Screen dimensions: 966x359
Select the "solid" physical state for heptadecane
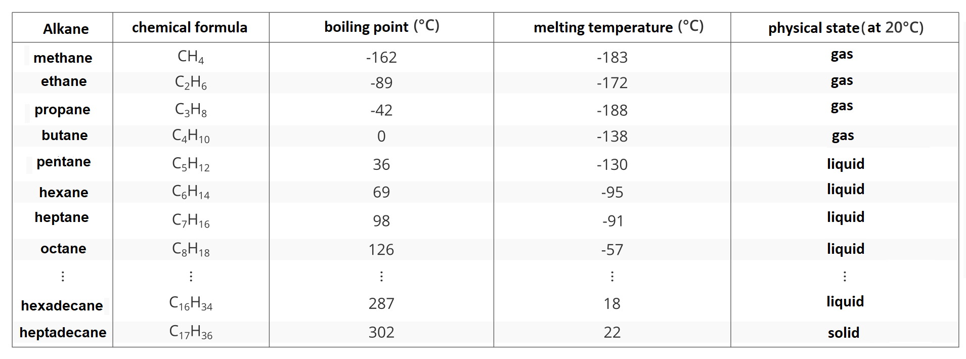843,333
